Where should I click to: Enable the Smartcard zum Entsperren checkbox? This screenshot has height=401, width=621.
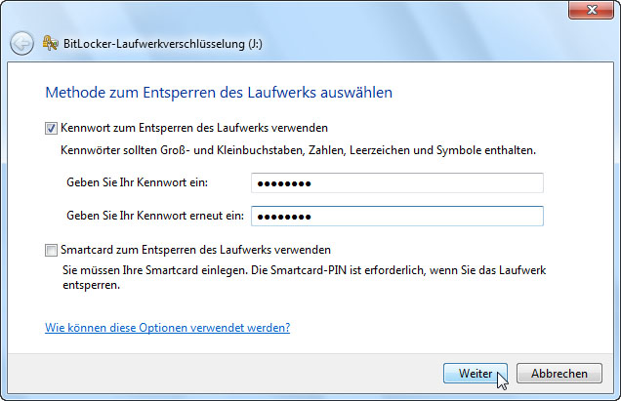pos(51,250)
